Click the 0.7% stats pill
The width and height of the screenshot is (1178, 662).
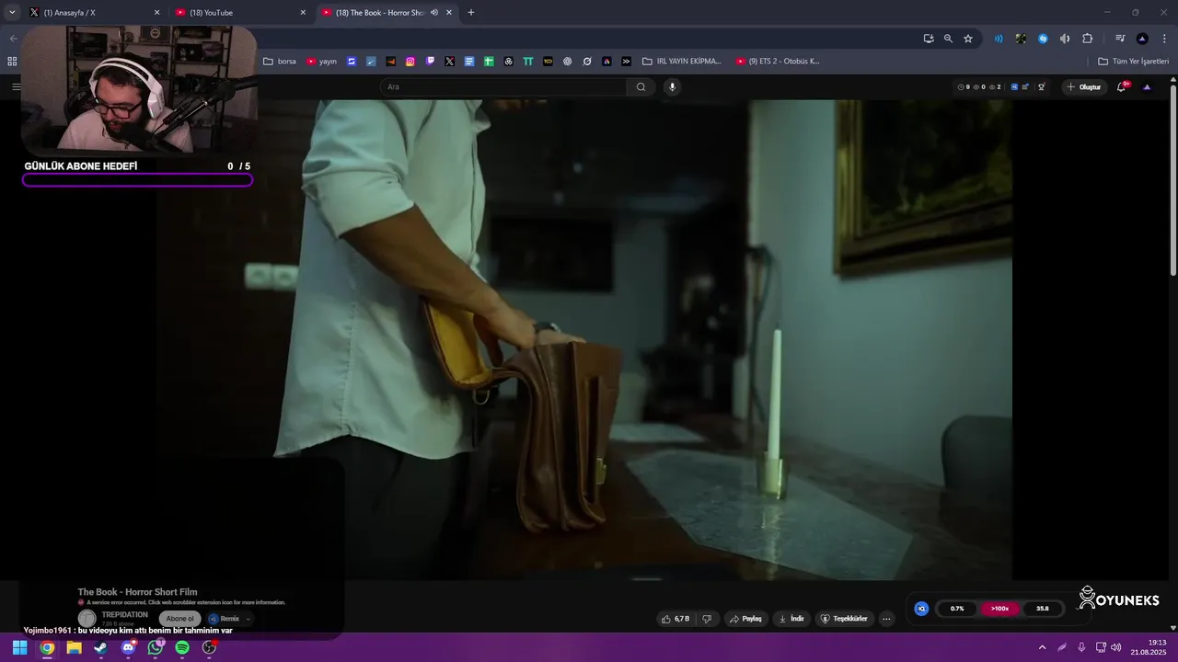click(x=957, y=609)
